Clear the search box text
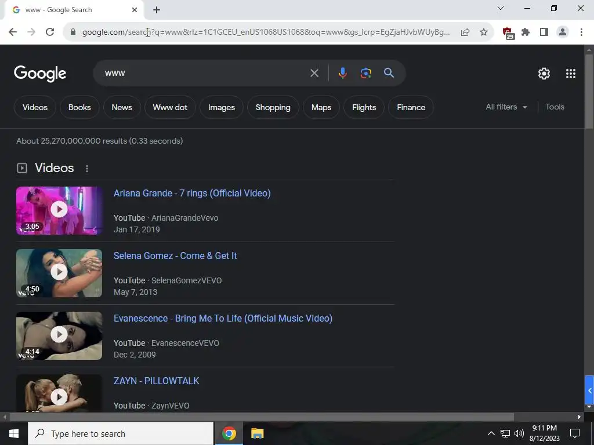Screen dimensions: 594x445 314,73
